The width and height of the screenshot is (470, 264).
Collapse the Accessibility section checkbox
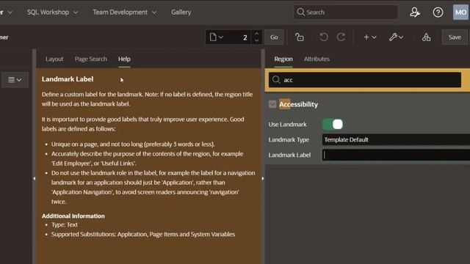click(272, 104)
